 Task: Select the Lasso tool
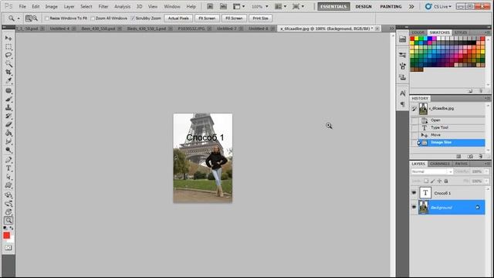[8, 55]
